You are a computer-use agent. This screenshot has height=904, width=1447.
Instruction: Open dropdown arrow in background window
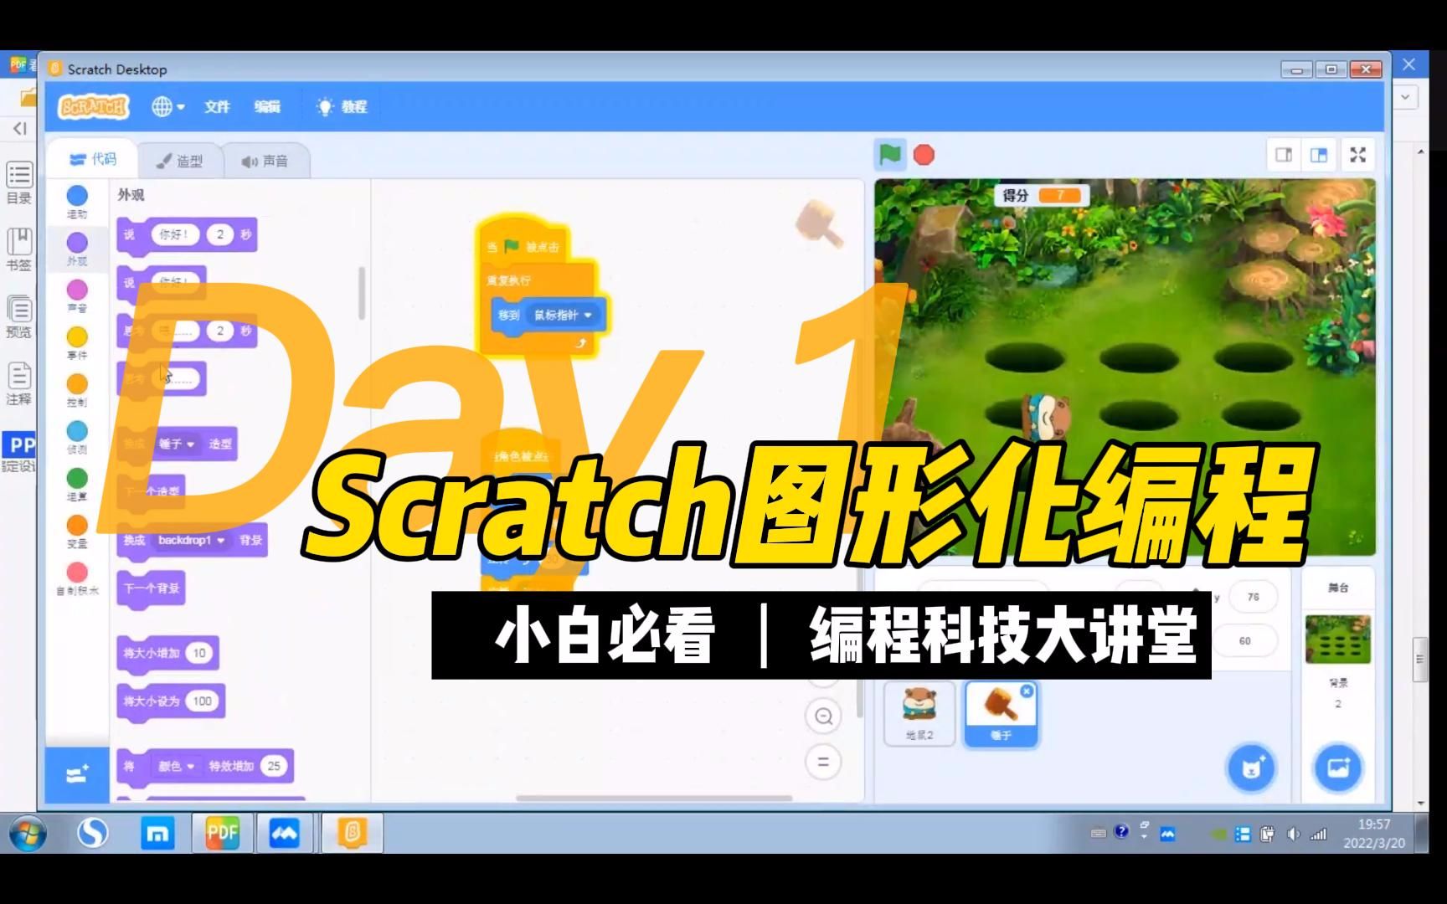click(x=1405, y=97)
